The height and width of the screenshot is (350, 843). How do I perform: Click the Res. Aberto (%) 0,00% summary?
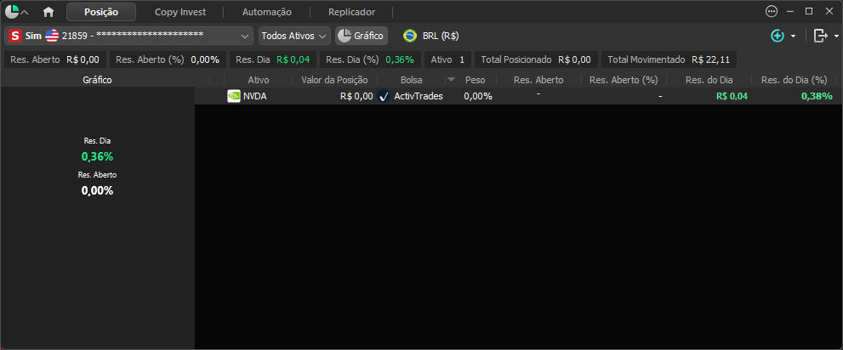(168, 59)
